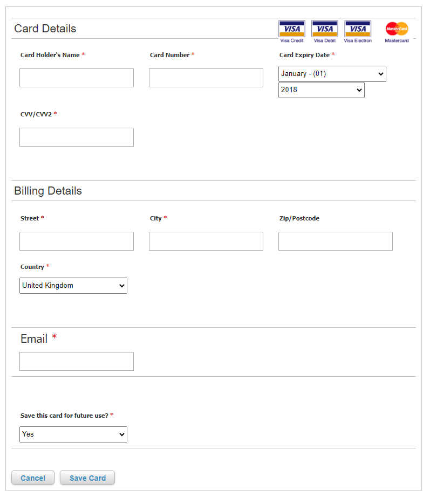The image size is (423, 491).
Task: Click the Street address input field
Action: [x=76, y=241]
